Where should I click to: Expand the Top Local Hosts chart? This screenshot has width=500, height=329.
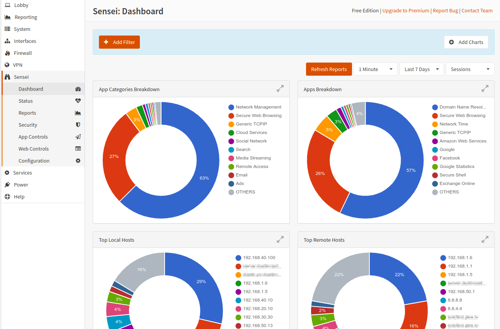coord(280,239)
